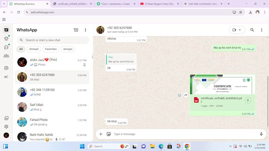The width and height of the screenshot is (269, 151).
Task: Open the conversation three-dot menu
Action: 261,30
